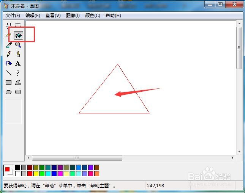Choose the Fill With Color bucket tool
Screen dimensions: 245x193
click(18, 35)
